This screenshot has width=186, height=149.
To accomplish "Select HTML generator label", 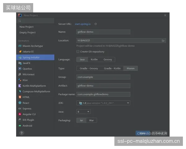I will coord(26,97).
